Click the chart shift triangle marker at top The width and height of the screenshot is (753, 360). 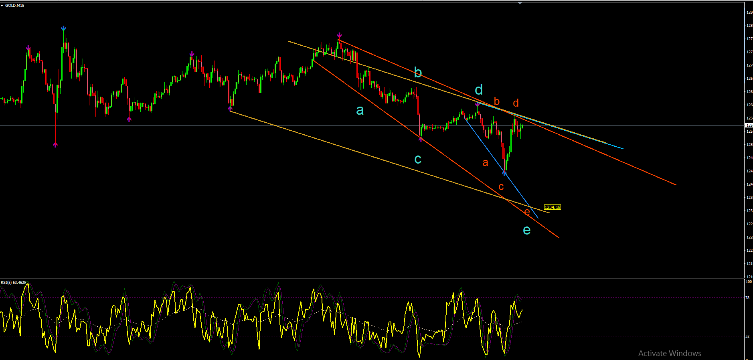520,3
